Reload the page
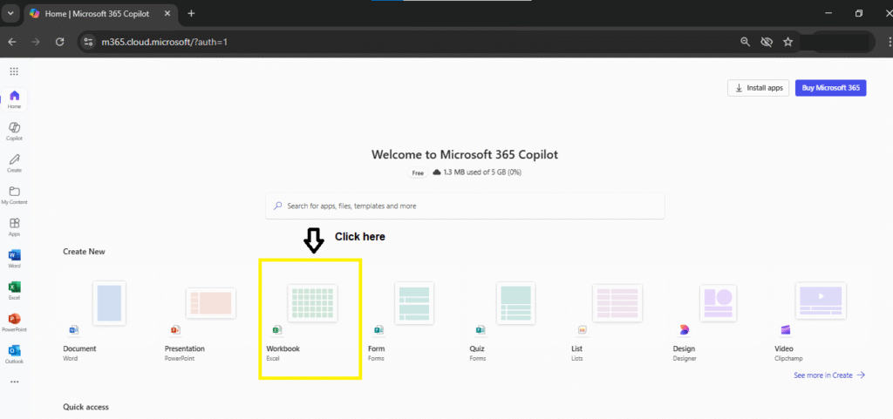This screenshot has height=419, width=893. click(x=59, y=42)
